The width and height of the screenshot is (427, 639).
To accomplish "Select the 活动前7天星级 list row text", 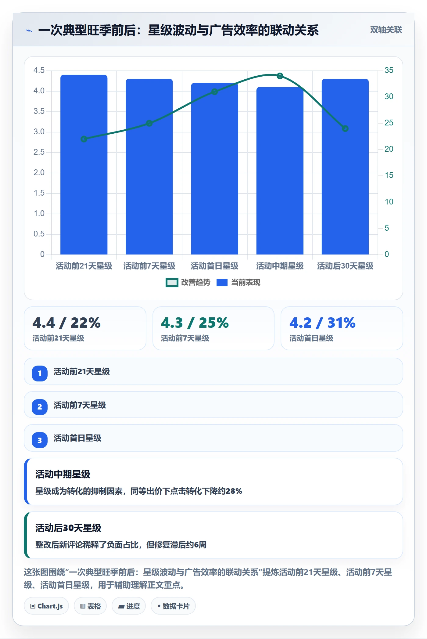I will click(x=80, y=405).
